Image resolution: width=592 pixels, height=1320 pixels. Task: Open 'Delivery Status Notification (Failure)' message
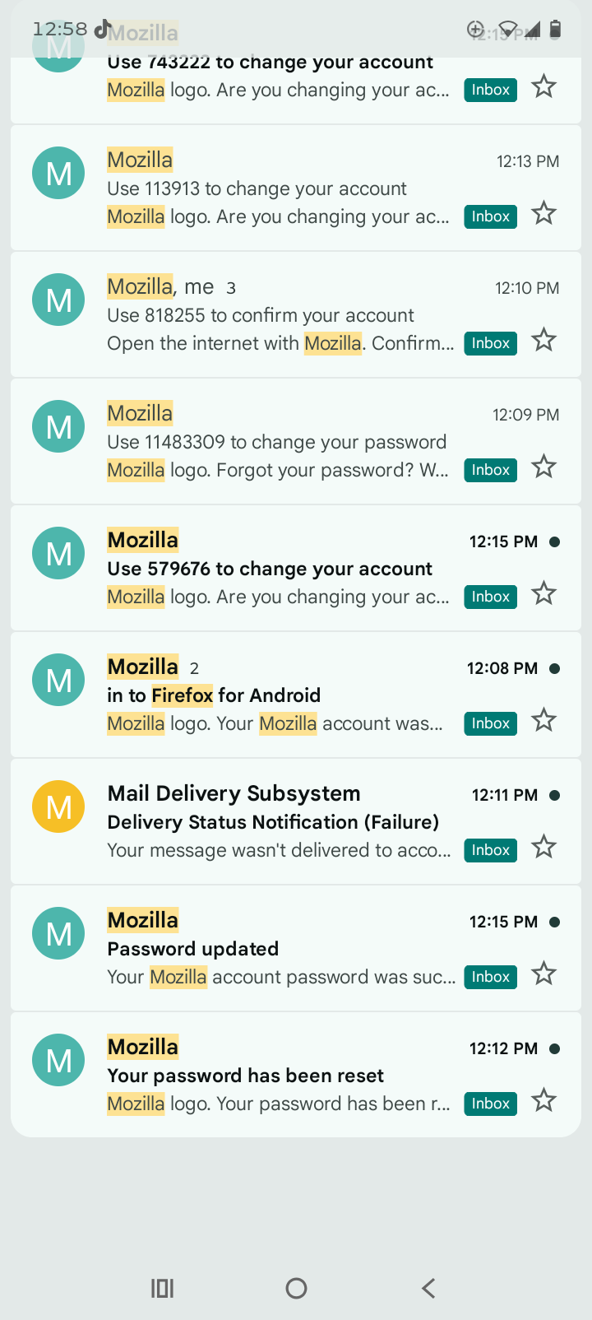click(x=296, y=821)
